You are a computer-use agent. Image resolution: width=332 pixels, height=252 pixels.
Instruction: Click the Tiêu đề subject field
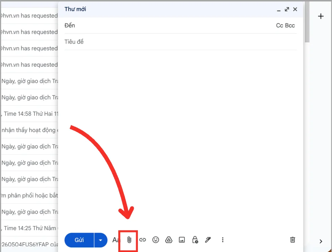click(x=181, y=42)
